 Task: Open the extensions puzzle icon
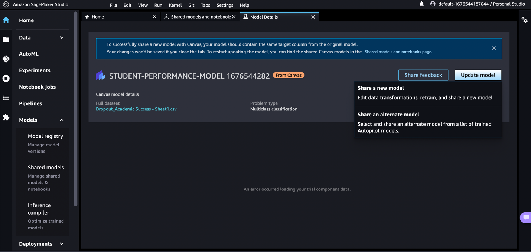click(x=6, y=117)
